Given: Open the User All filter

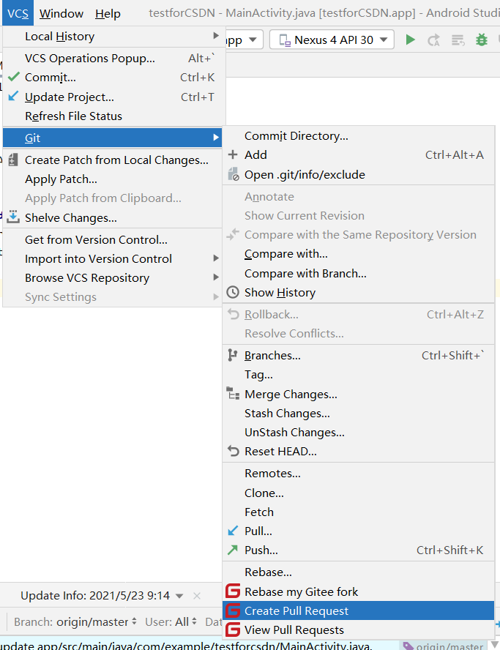Looking at the screenshot, I should (x=171, y=621).
